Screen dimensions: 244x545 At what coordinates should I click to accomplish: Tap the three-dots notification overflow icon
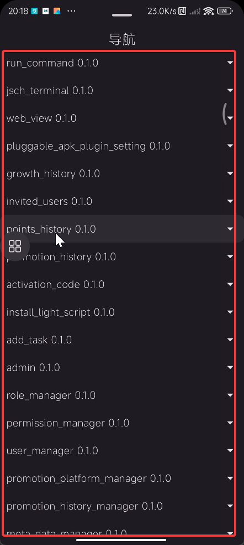[x=71, y=11]
